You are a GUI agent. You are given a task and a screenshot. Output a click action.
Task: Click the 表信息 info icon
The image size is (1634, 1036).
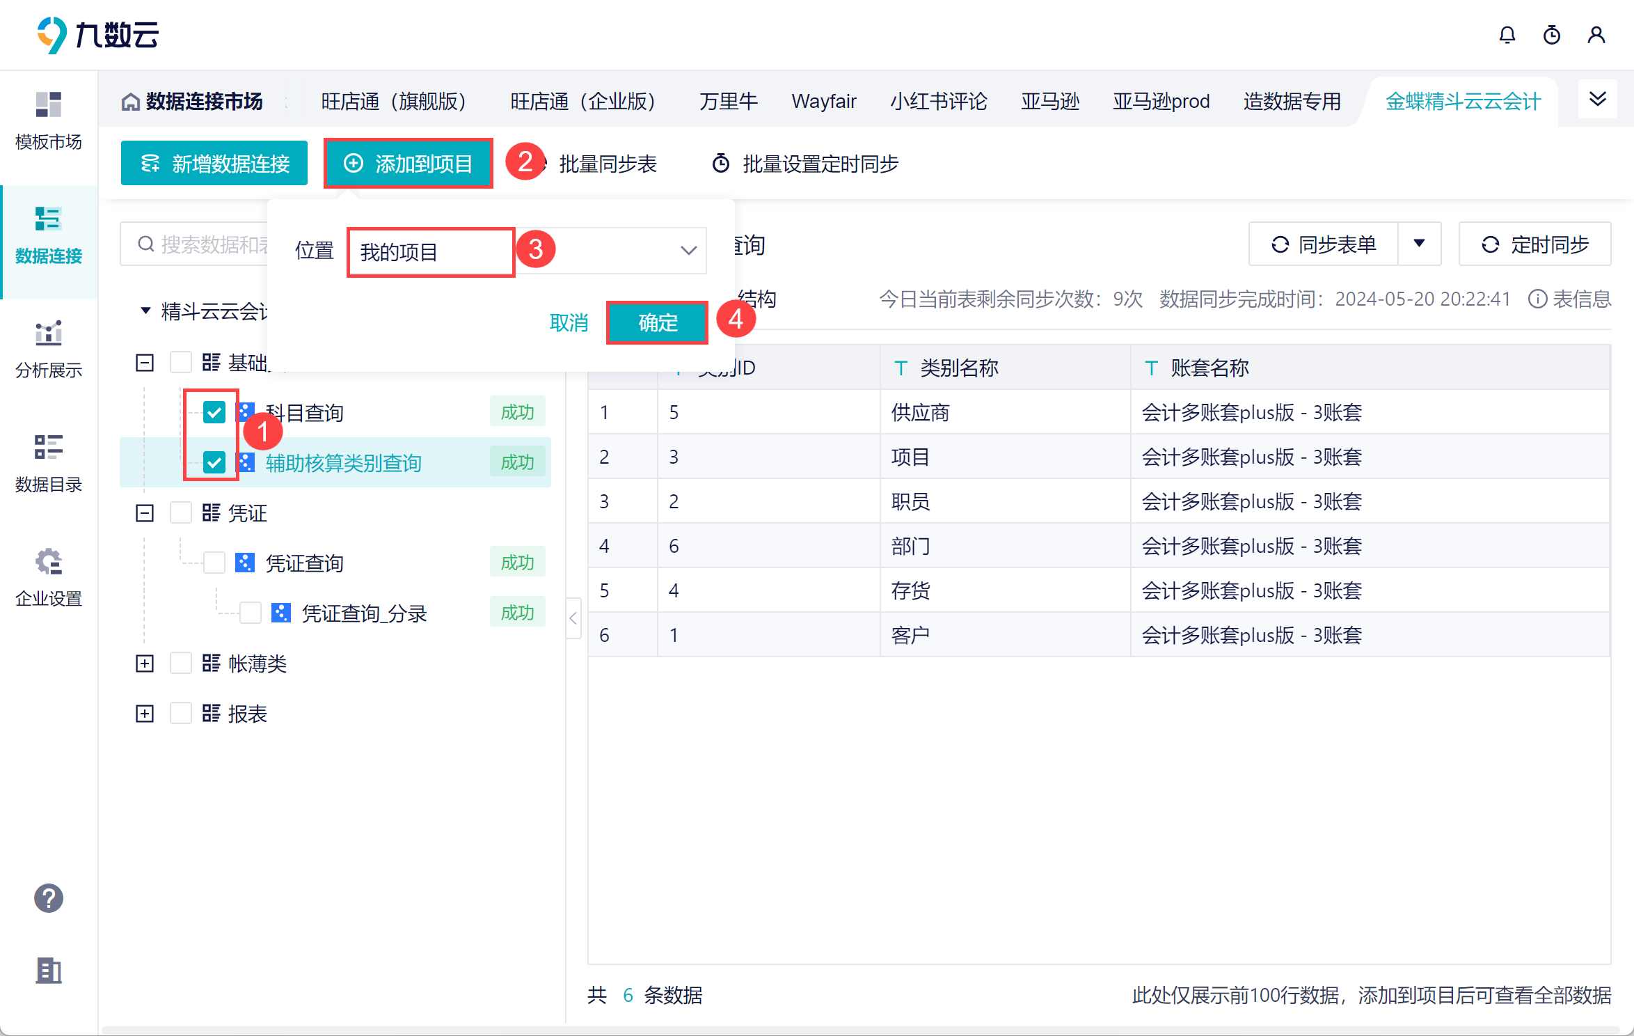pyautogui.click(x=1537, y=299)
